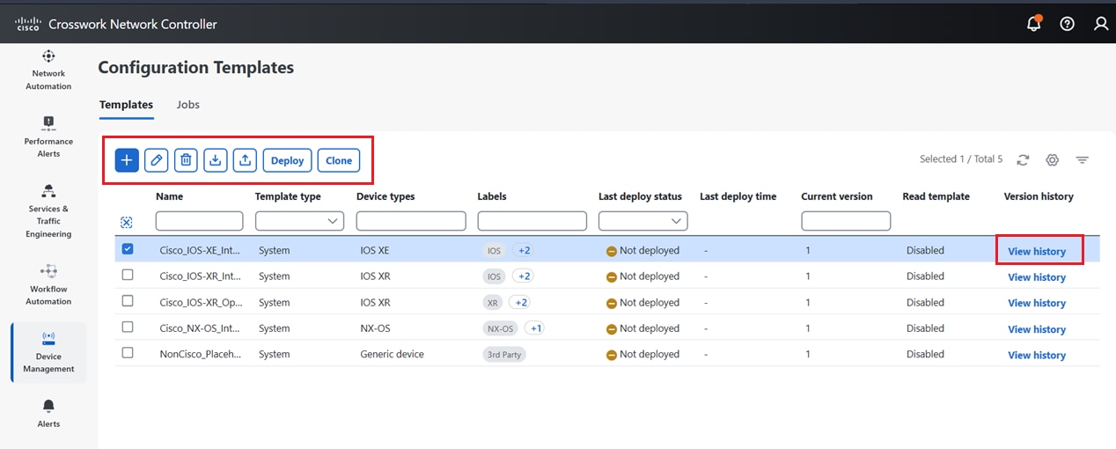
Task: Click the Labels column header
Action: (492, 196)
